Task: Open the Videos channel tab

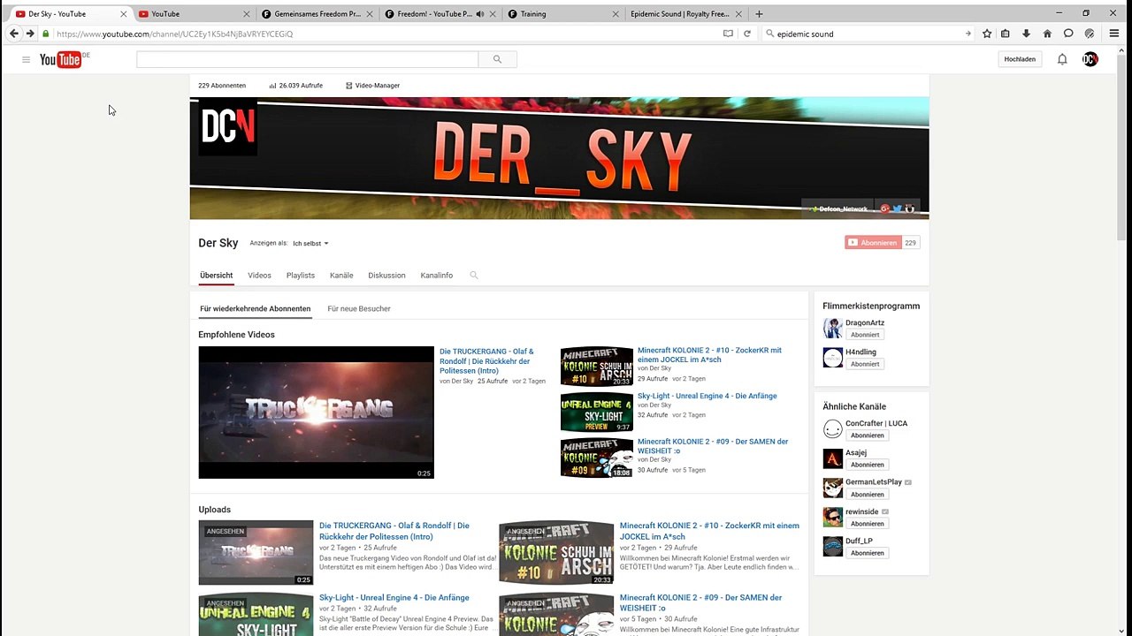Action: point(259,275)
